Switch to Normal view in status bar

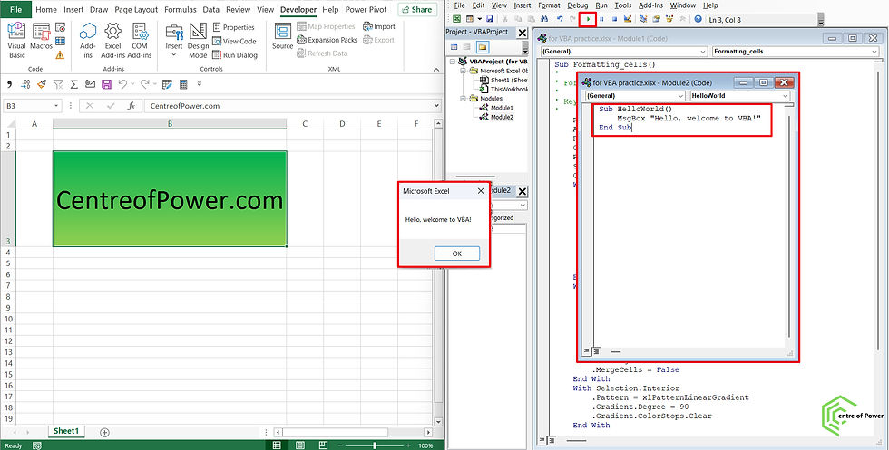(277, 445)
